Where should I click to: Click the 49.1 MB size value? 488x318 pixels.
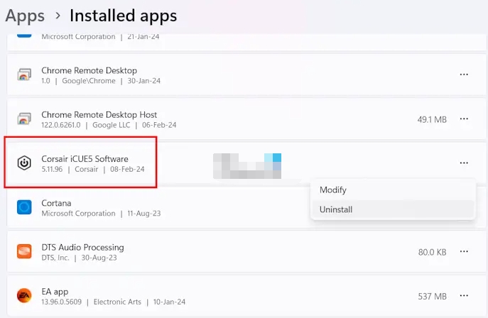tap(432, 120)
